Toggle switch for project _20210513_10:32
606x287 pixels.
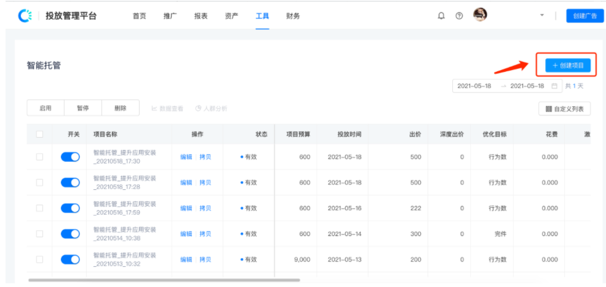click(70, 259)
